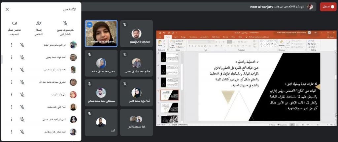Open the Design tab in PowerPoint ribbon
Screen dimensions: 338x142
pyautogui.click(x=183, y=37)
